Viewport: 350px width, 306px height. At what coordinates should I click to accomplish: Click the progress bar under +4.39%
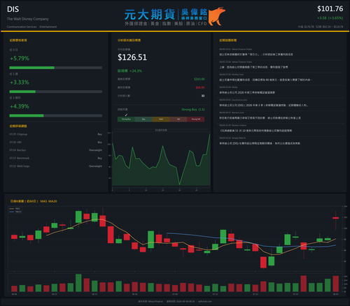tap(56, 116)
